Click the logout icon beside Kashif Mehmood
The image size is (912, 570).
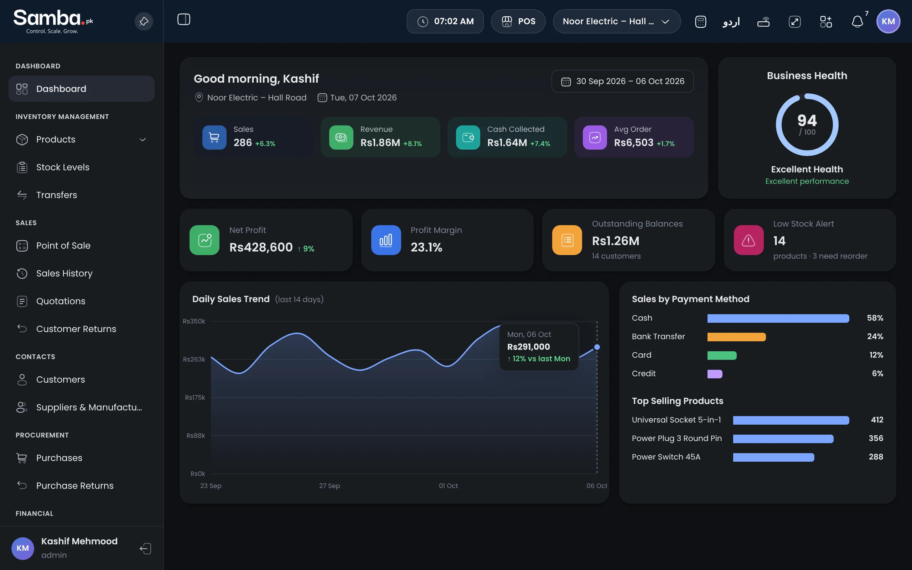tap(145, 549)
